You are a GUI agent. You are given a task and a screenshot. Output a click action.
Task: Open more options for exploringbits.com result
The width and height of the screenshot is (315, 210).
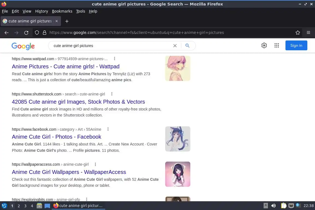click(x=87, y=199)
